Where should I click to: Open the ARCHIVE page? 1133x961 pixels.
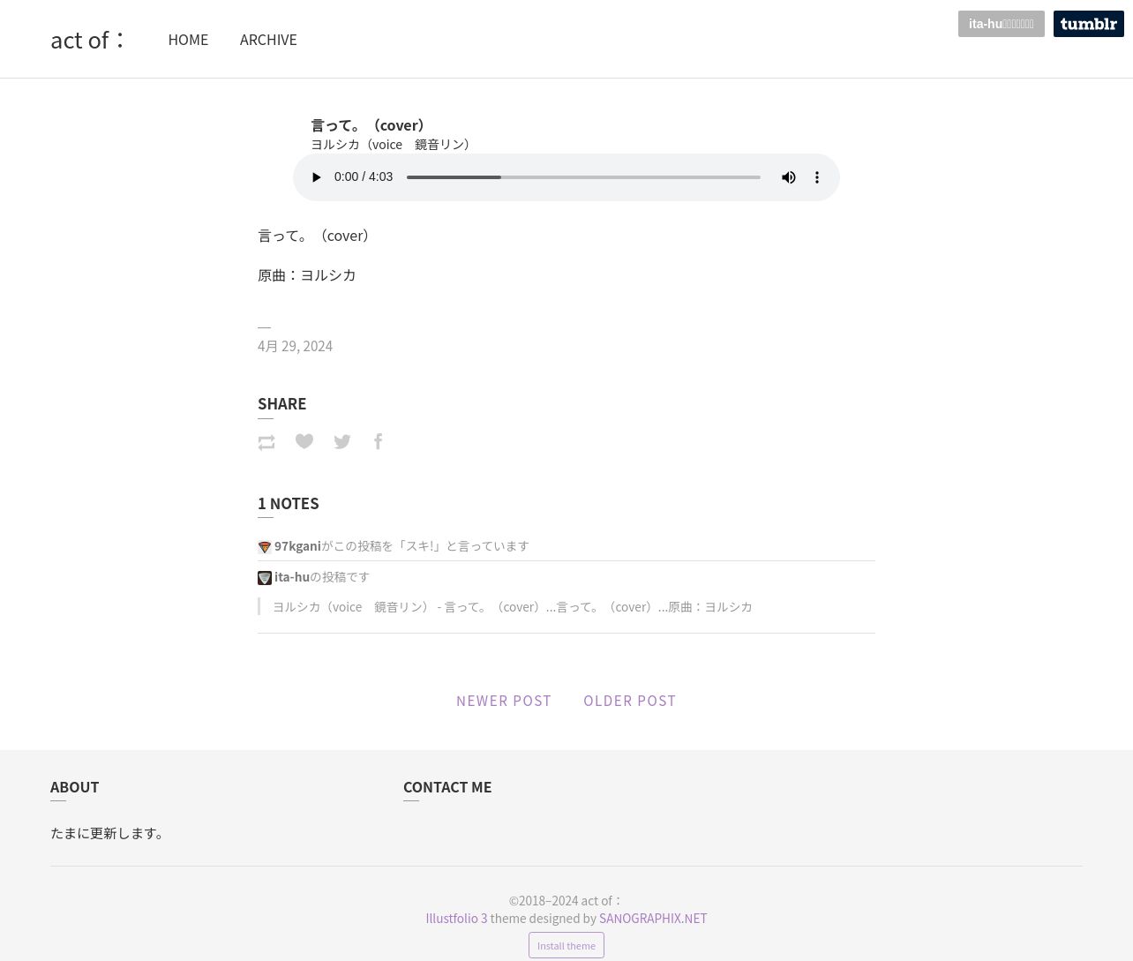(268, 40)
